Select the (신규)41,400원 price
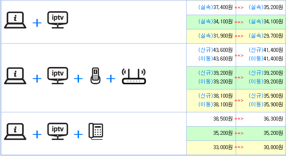The height and width of the screenshot is (156, 286). [x=266, y=50]
